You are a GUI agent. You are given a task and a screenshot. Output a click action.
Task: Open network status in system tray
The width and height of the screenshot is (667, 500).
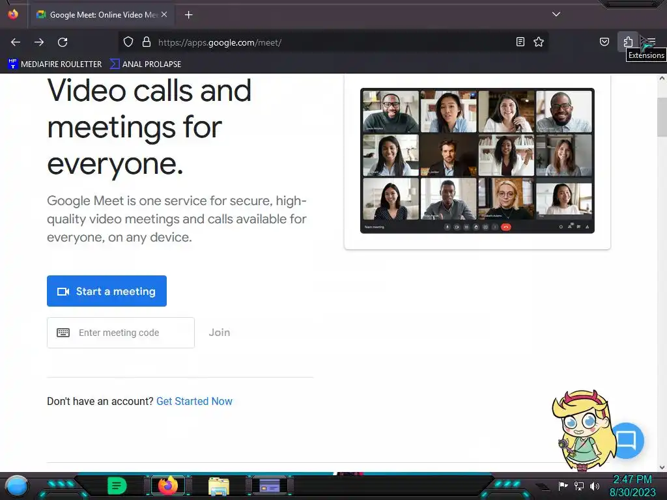(578, 486)
